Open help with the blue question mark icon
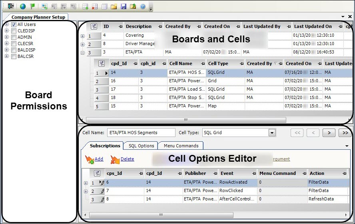The height and width of the screenshot is (224, 355). pos(143,6)
